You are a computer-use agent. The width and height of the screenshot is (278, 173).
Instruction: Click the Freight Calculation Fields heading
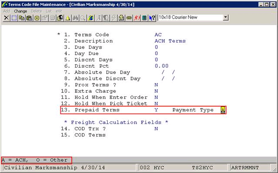(x=116, y=122)
